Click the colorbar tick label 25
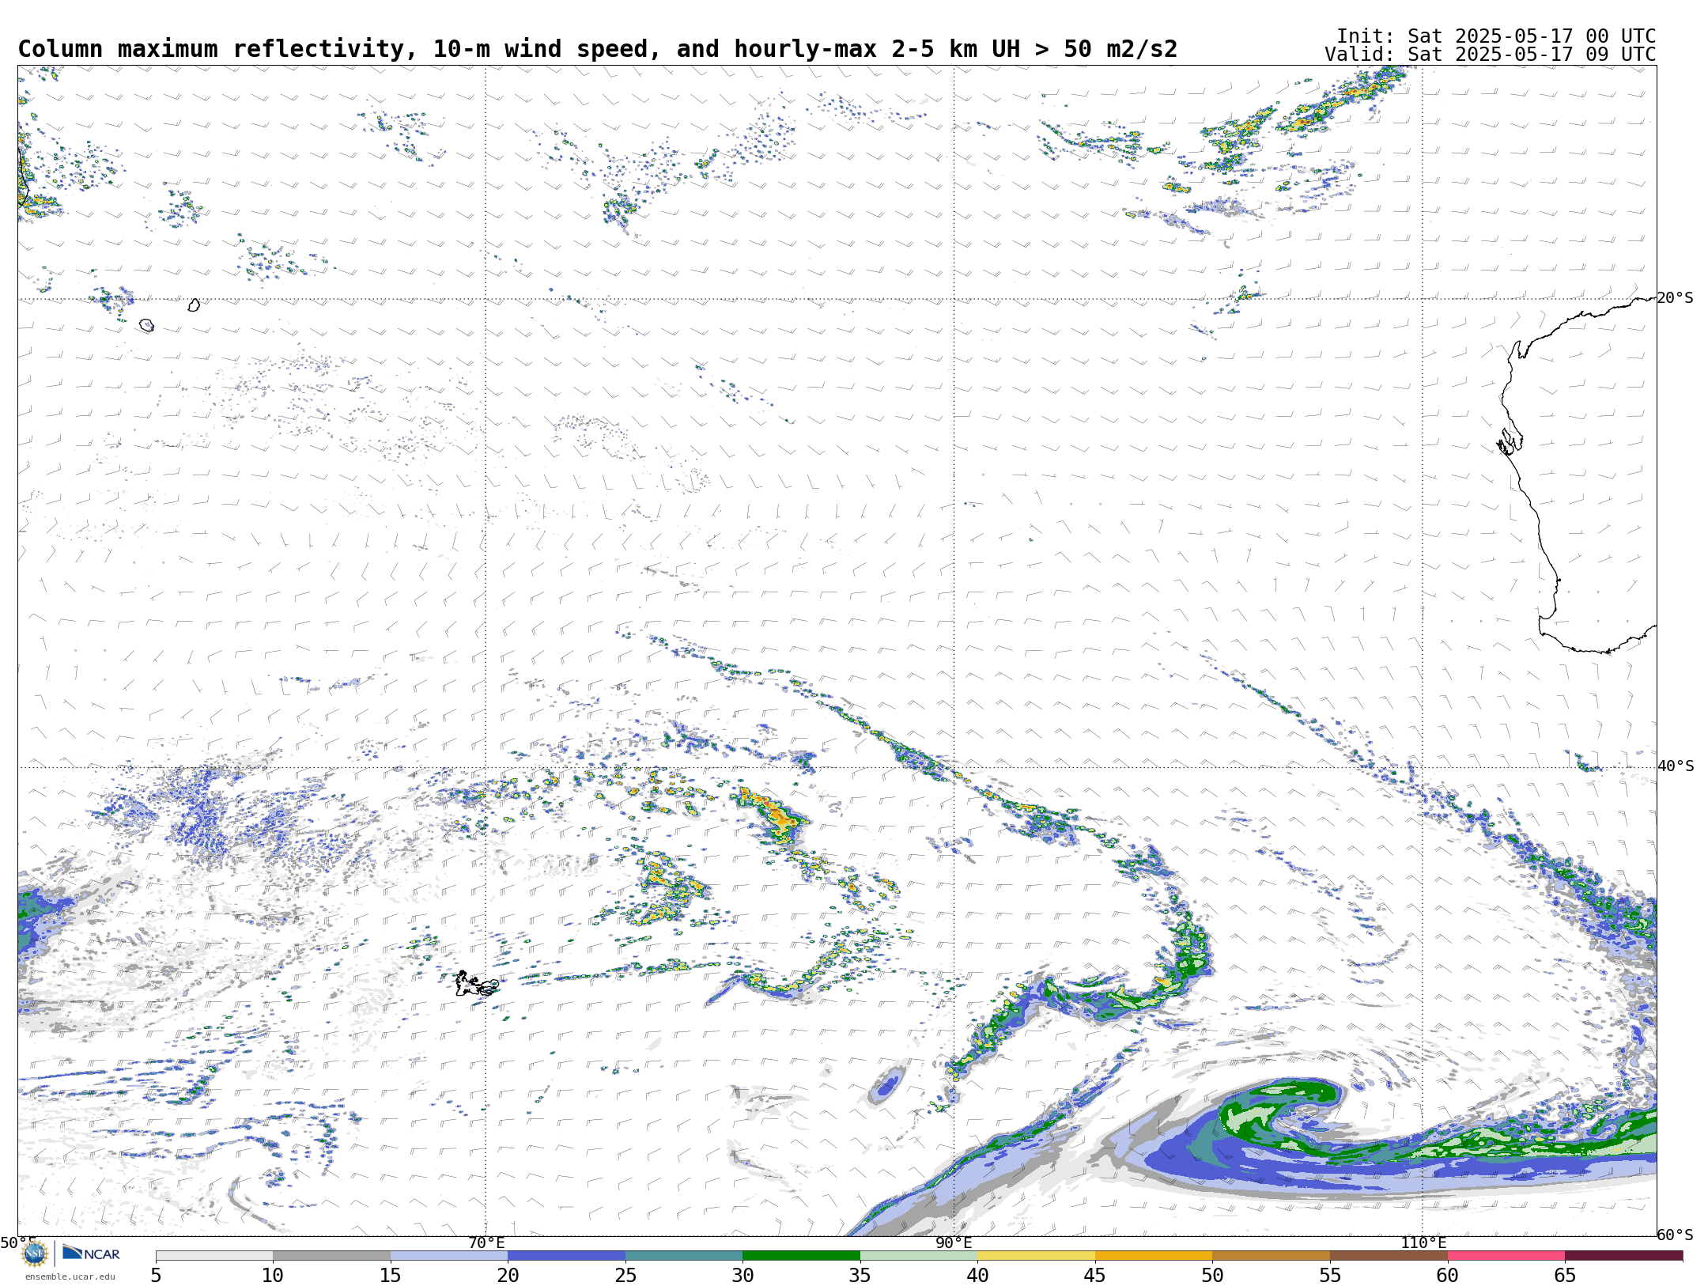1708x1286 pixels. tap(625, 1275)
